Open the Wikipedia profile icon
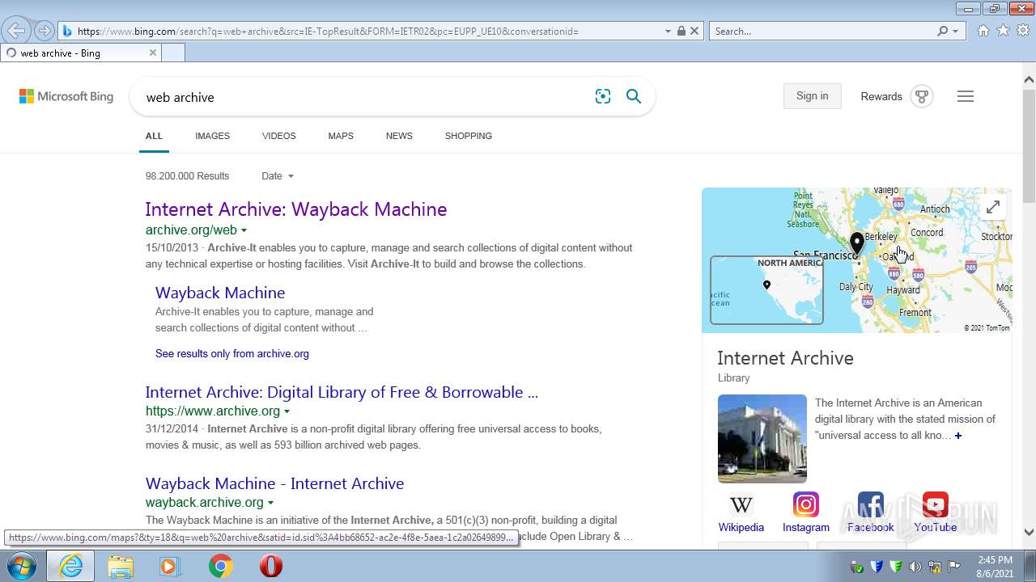This screenshot has width=1036, height=582. pos(741,506)
